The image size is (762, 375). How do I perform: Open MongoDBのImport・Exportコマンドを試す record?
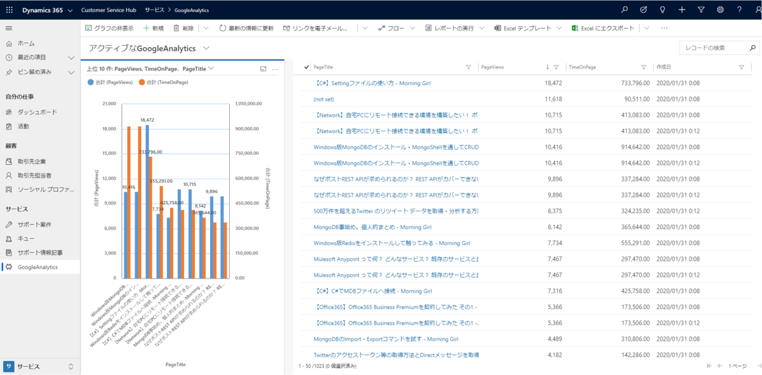click(385, 339)
